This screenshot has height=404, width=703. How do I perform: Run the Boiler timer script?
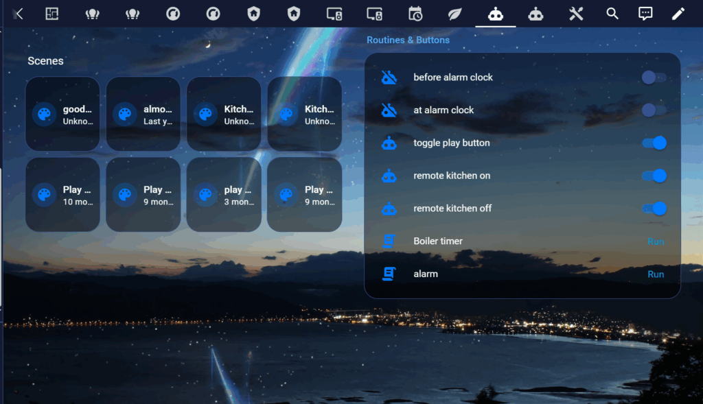coord(656,241)
